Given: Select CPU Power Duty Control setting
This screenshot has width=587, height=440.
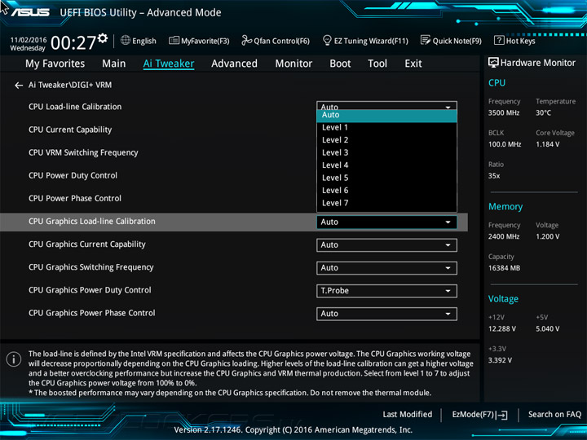Looking at the screenshot, I should click(73, 175).
